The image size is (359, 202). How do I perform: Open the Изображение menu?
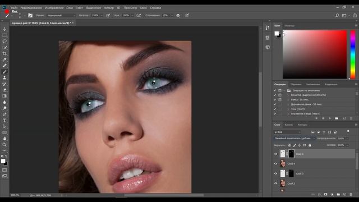(54, 8)
